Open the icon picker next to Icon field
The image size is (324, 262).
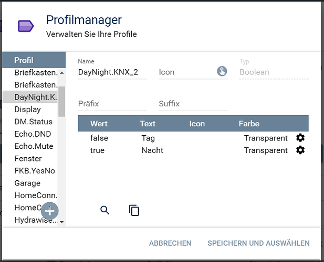point(222,71)
